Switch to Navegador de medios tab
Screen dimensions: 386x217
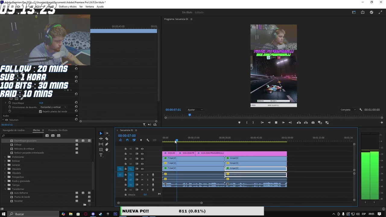(14, 130)
